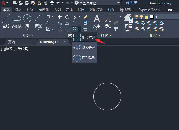
Task: Click the Hatch tool icon
Action: pos(48,29)
